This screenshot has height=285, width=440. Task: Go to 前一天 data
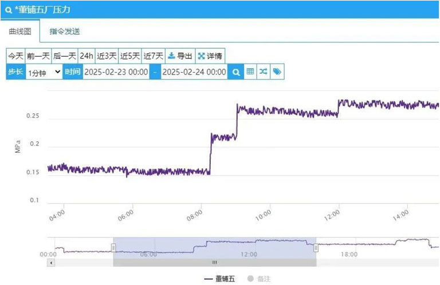(38, 56)
